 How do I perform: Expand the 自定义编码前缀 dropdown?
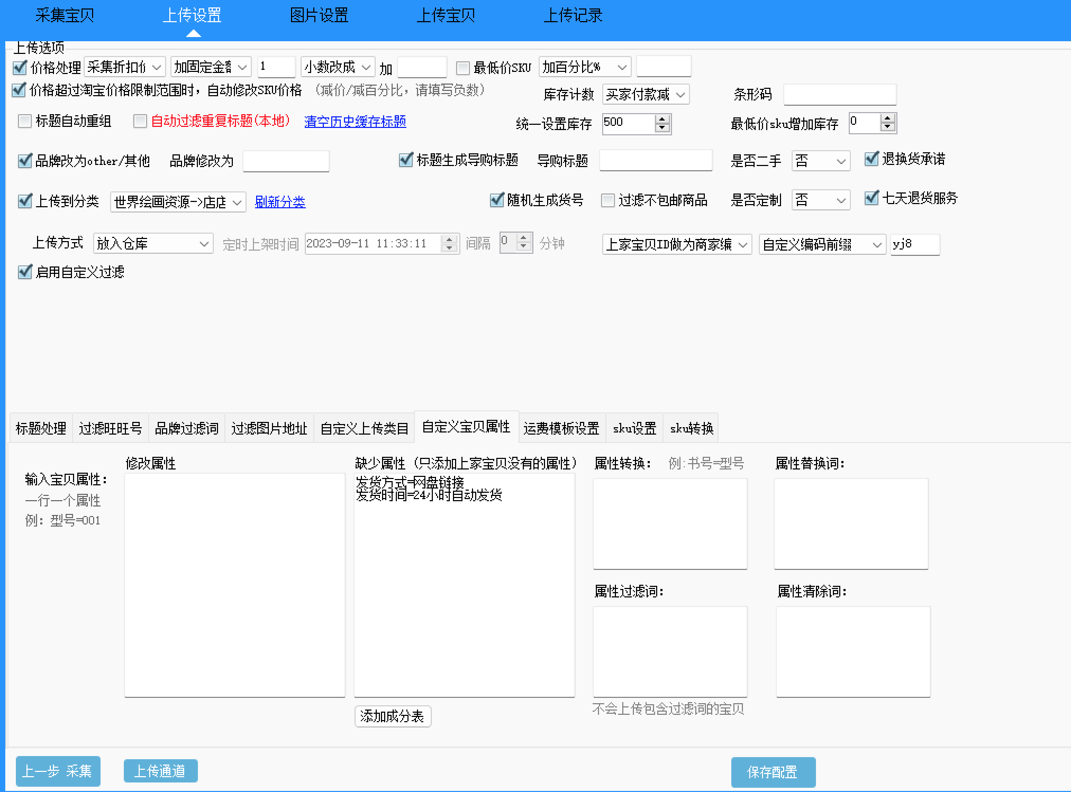pos(822,244)
